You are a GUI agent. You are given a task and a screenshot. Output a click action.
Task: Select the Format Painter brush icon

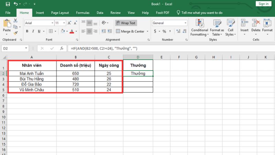pyautogui.click(x=15, y=33)
